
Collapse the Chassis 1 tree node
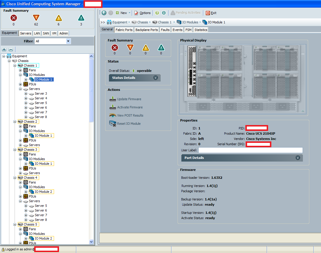tap(15, 65)
